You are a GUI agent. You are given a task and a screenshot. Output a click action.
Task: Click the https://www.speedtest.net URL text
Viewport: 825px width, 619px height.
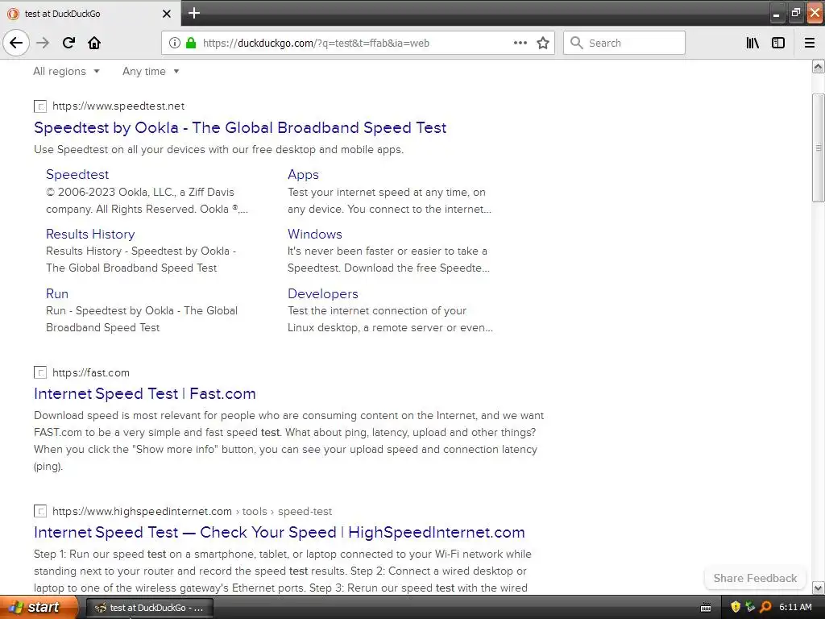[118, 106]
